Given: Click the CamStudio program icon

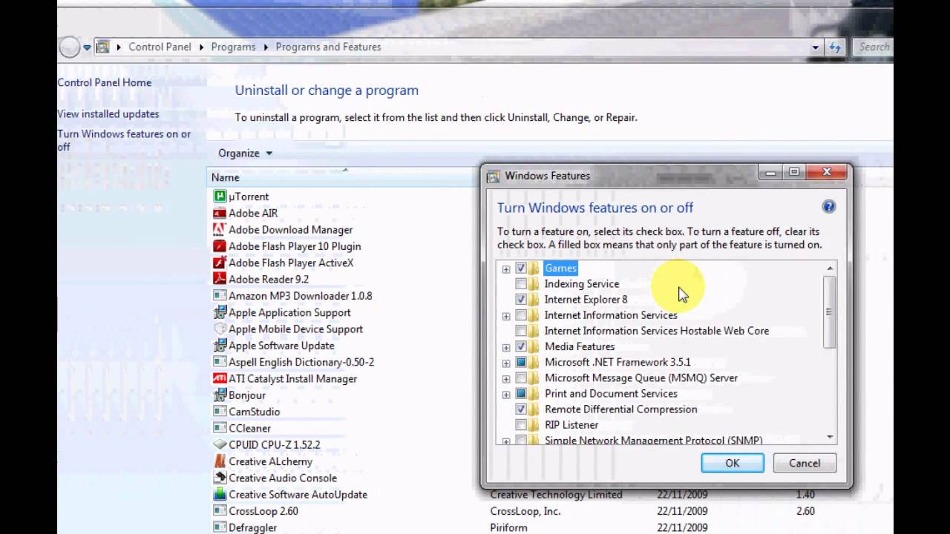Looking at the screenshot, I should pyautogui.click(x=220, y=412).
